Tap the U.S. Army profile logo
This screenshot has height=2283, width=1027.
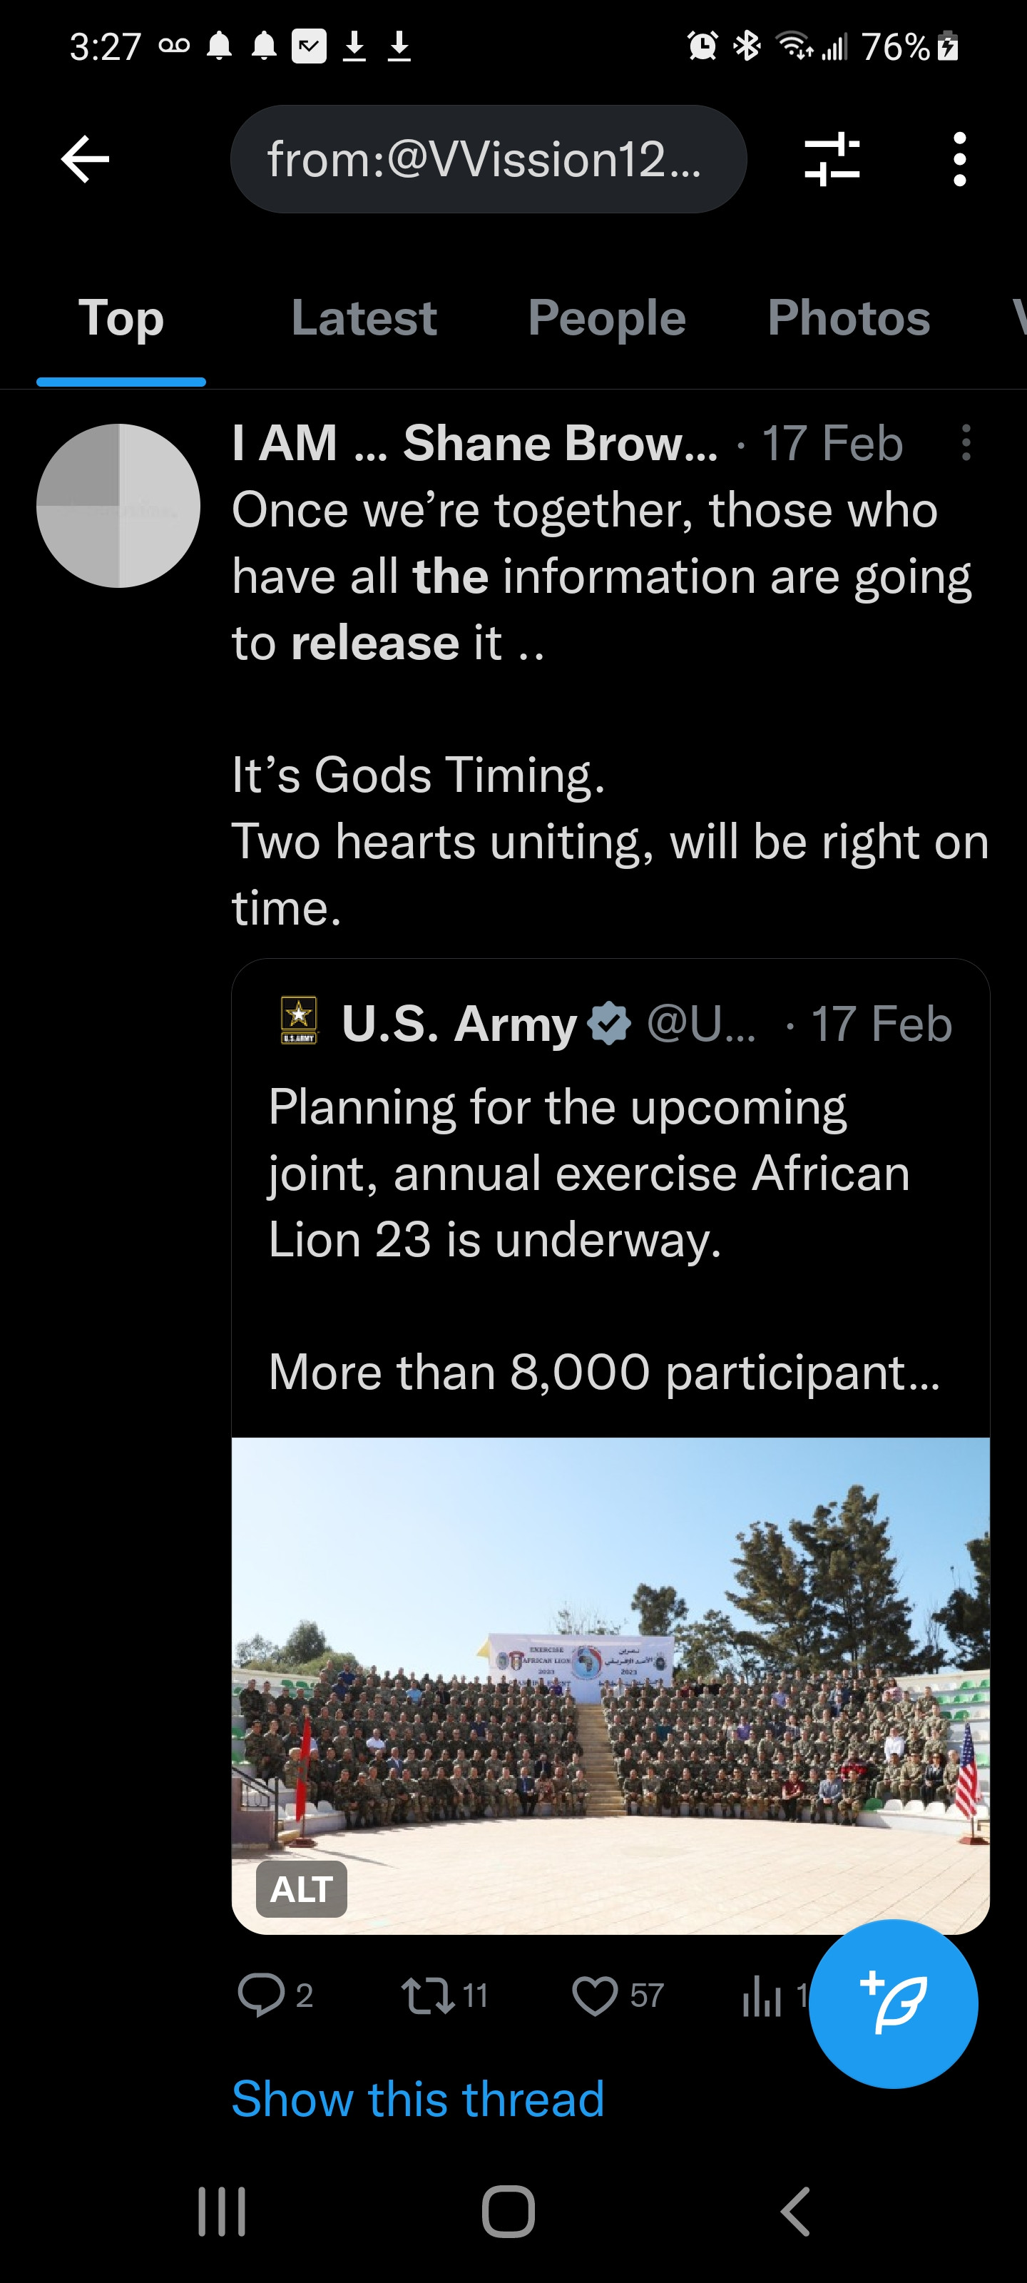tap(299, 1021)
